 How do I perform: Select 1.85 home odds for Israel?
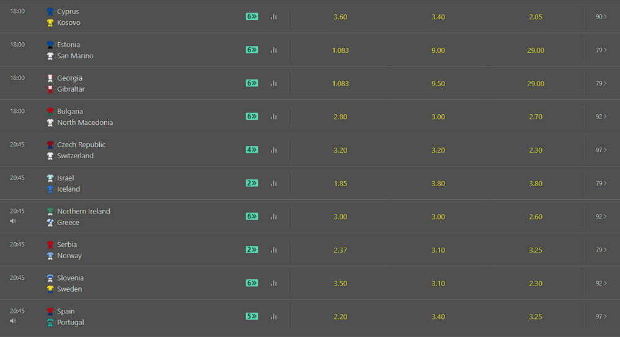340,183
